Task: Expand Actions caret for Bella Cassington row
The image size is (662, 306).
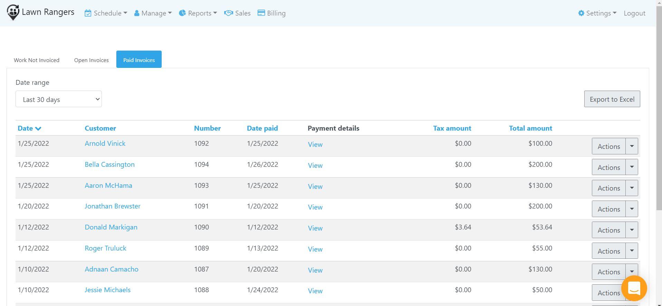Action: pyautogui.click(x=632, y=167)
